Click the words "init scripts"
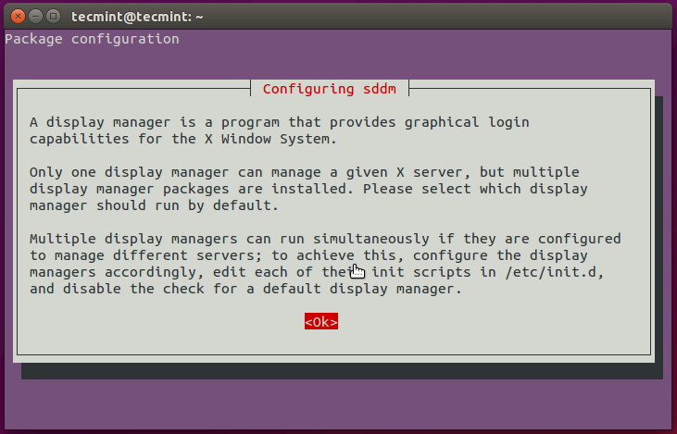Screen dimensions: 677x434 coord(407,271)
